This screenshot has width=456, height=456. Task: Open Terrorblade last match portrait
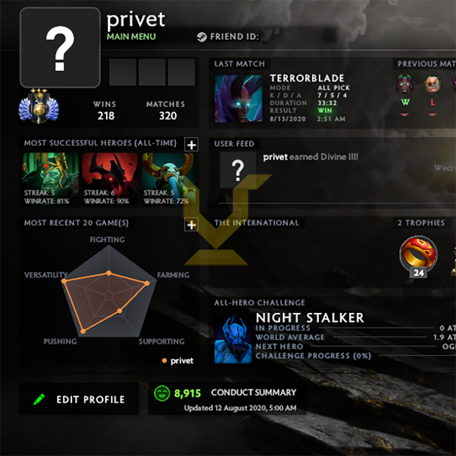(238, 99)
